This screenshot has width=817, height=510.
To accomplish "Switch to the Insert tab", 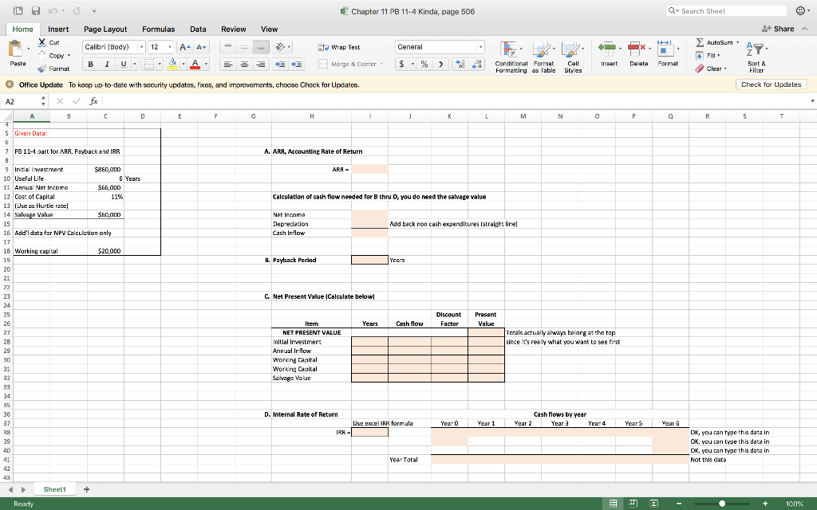I will [58, 29].
